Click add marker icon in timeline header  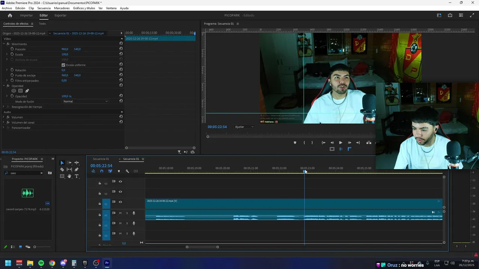[119, 171]
